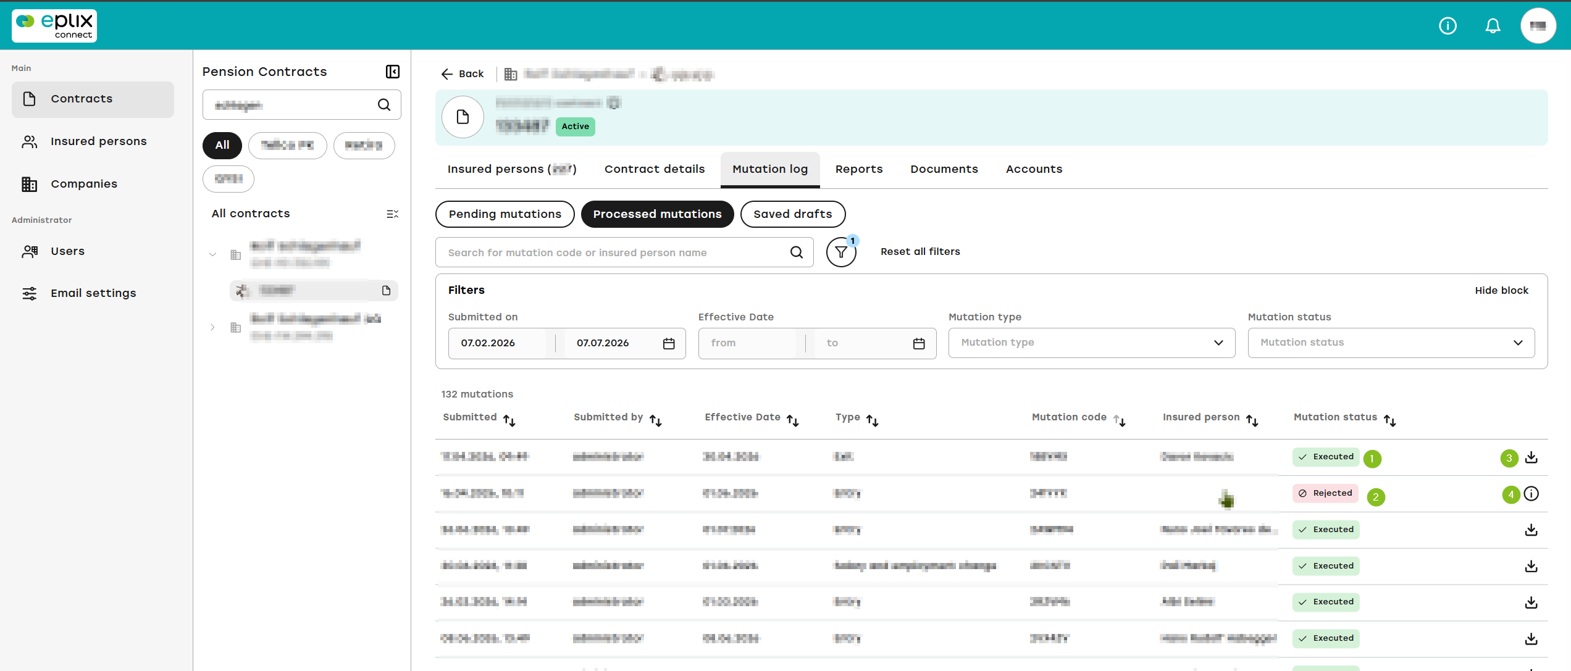
Task: Click the Active status badge
Action: (575, 127)
